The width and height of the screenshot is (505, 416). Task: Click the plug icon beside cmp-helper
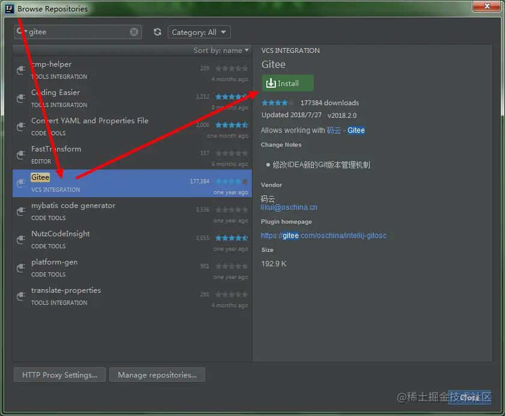pyautogui.click(x=21, y=70)
